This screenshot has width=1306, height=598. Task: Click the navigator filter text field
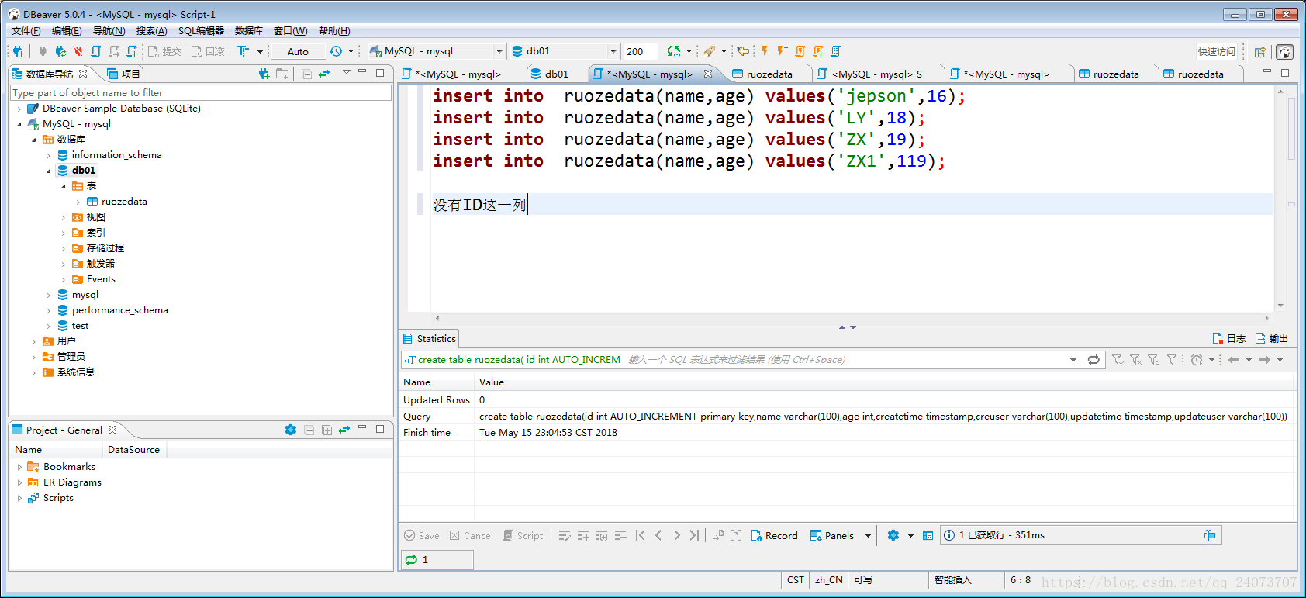click(x=201, y=93)
